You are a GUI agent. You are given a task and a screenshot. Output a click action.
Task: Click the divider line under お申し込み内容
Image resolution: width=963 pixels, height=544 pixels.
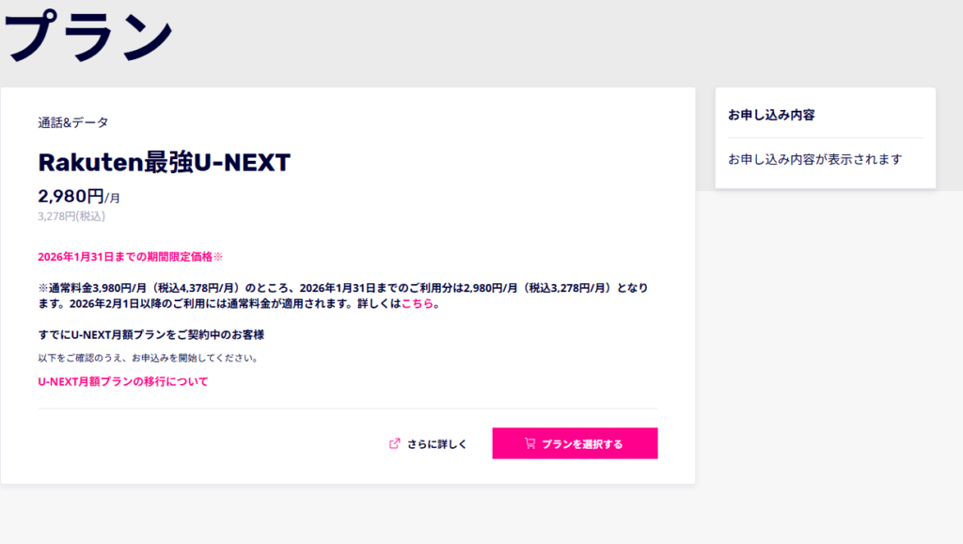tap(825, 137)
